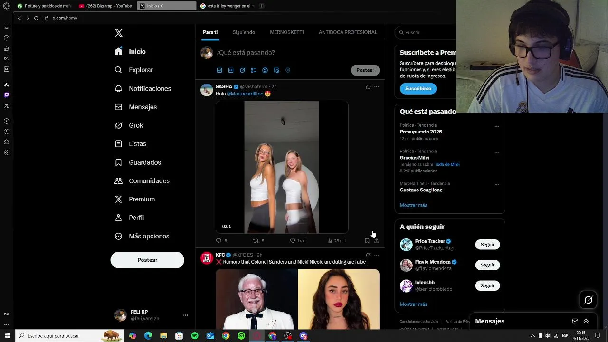The width and height of the screenshot is (608, 342).
Task: Add an image to the new post
Action: coord(219,70)
